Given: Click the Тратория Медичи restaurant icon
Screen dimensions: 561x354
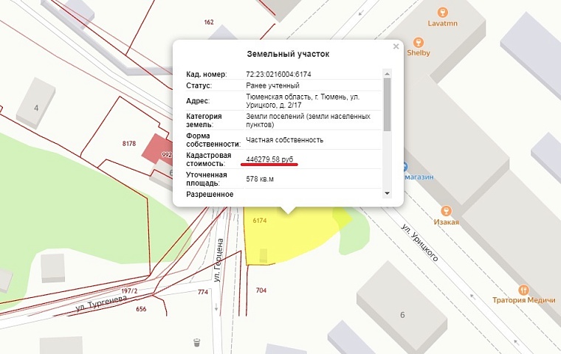Looking at the screenshot, I should coord(523,289).
